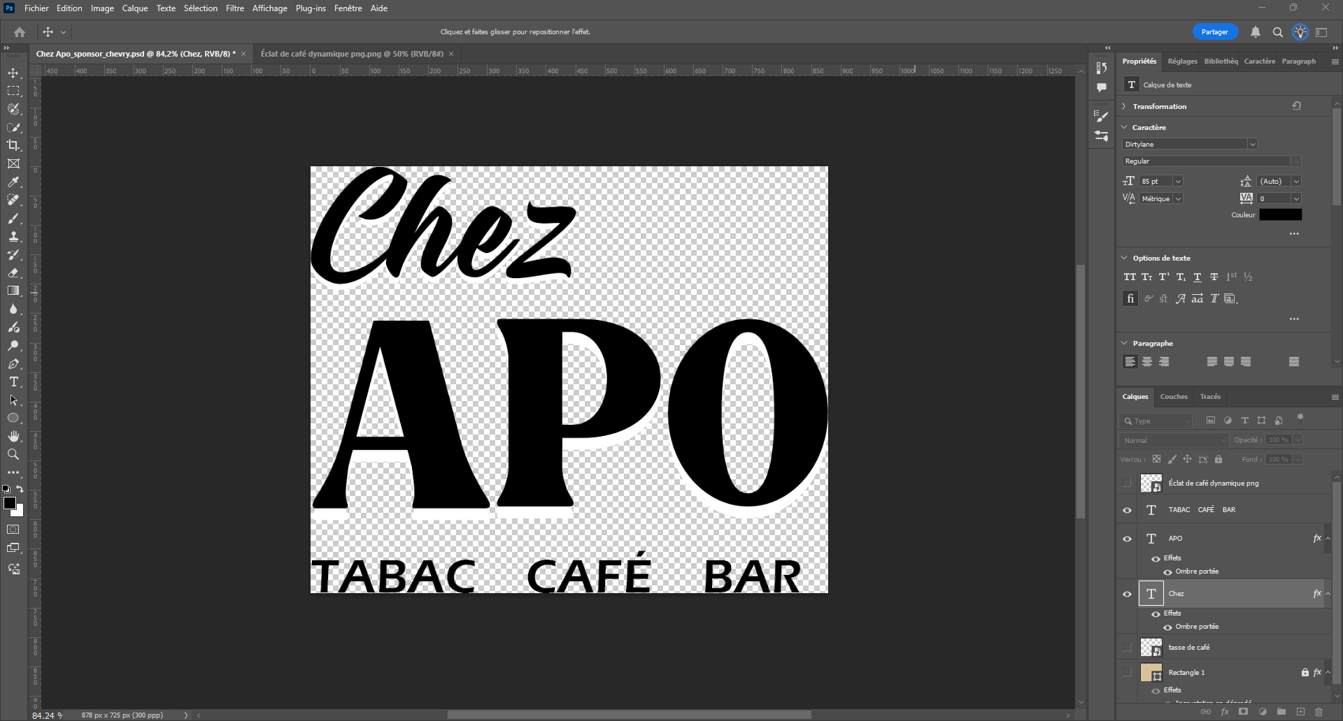Viewport: 1343px width, 721px height.
Task: Open the Calque menu
Action: tap(135, 8)
